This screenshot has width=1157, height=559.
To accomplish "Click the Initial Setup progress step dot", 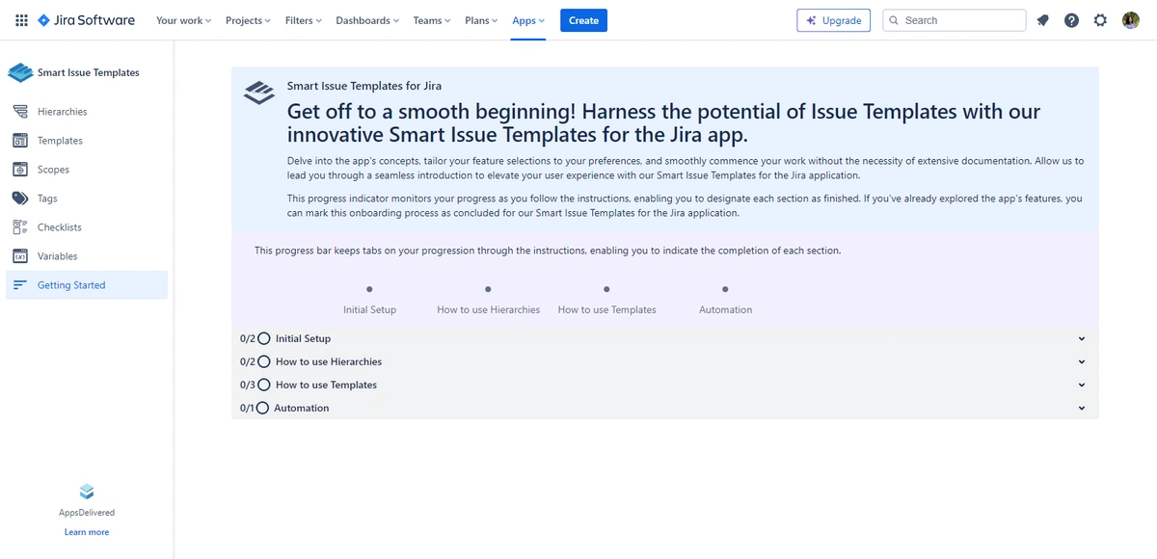I will (369, 289).
